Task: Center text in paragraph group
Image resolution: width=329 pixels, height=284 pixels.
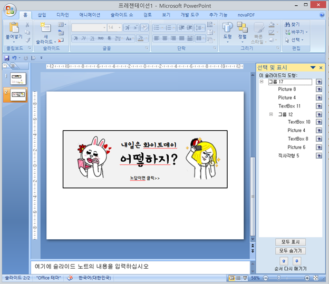Action: [165, 38]
